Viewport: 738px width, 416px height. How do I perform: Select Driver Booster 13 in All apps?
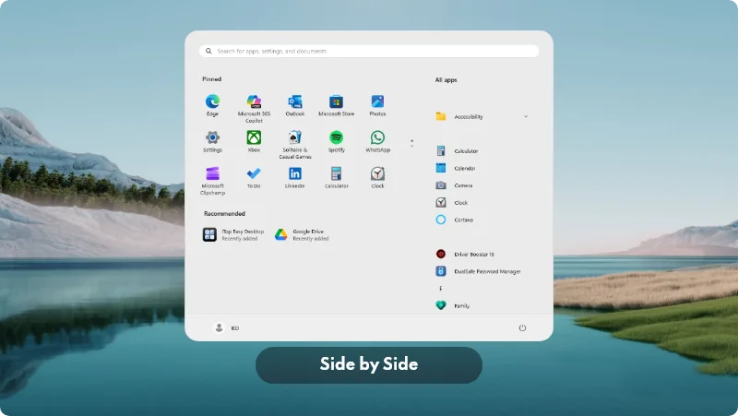coord(473,254)
